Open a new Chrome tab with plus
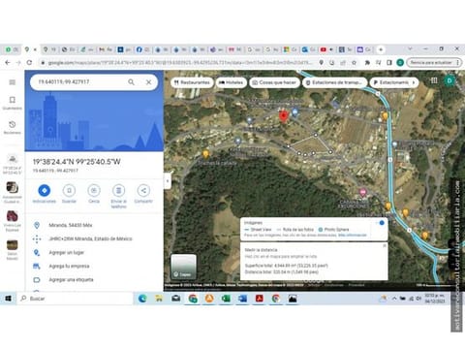Screen dimensions: 465x349 381,49
